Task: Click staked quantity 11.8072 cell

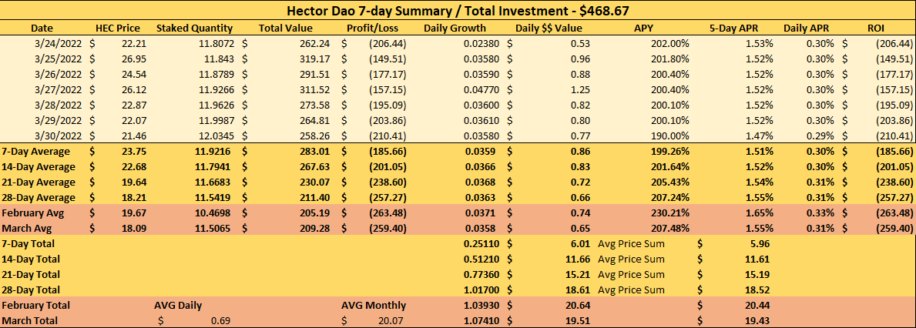Action: 217,43
